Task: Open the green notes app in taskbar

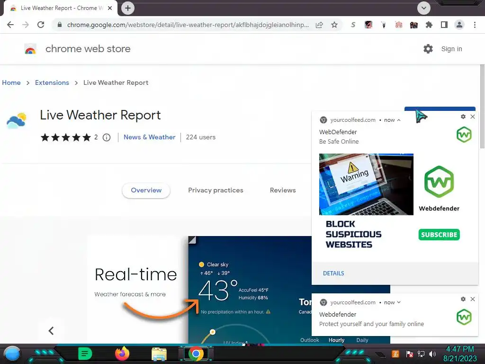Action: [x=85, y=354]
